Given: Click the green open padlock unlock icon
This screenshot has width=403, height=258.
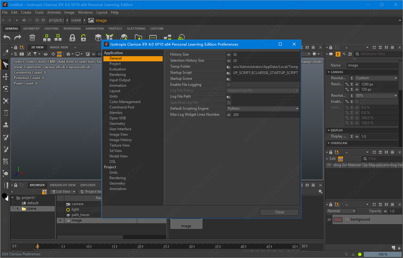Looking at the screenshot, I should (x=83, y=38).
